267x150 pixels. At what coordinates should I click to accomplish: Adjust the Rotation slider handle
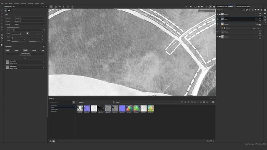coord(13,38)
